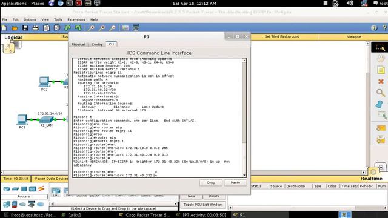The image size is (388, 218).
Task: Open the Drawing Palette icon
Action: (125, 28)
